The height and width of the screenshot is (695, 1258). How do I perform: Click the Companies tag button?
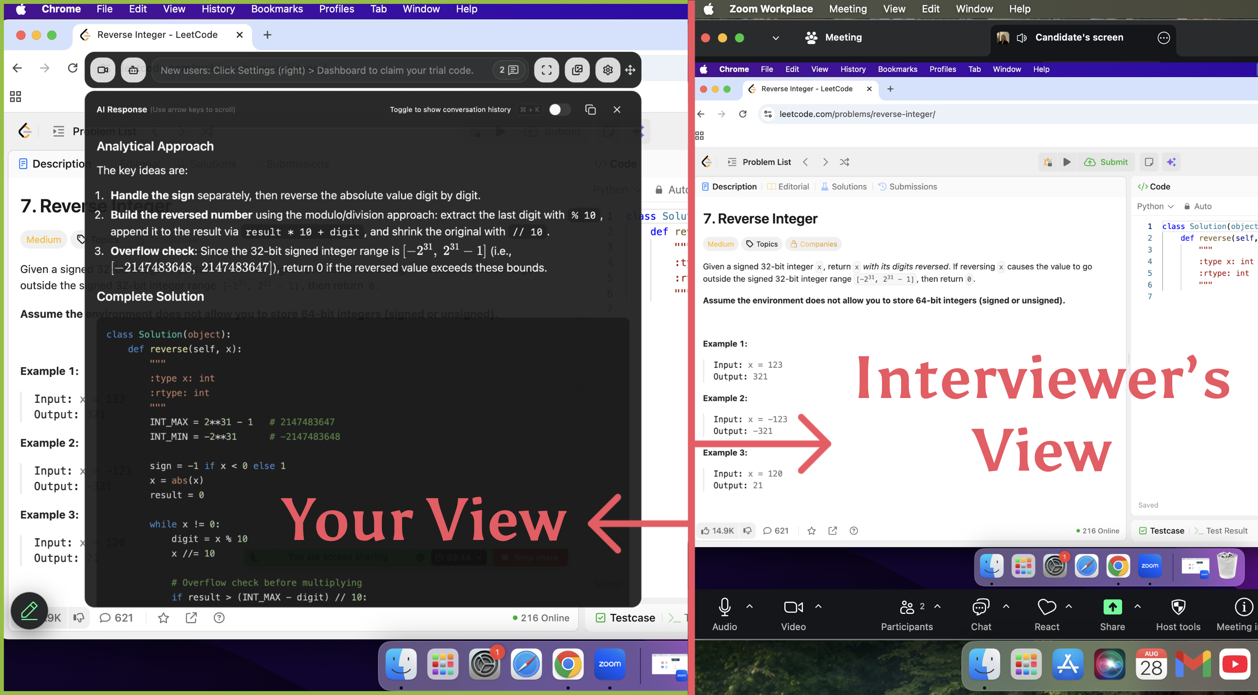pyautogui.click(x=813, y=244)
